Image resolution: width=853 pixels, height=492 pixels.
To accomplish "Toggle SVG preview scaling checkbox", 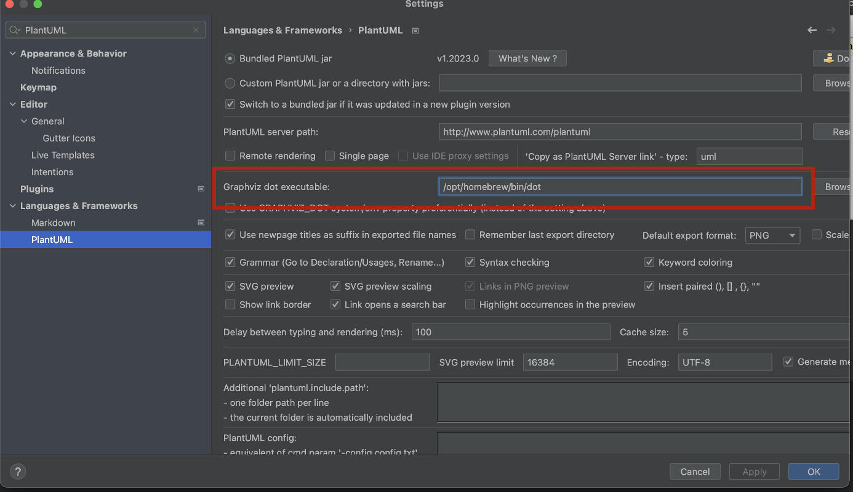I will coord(335,287).
